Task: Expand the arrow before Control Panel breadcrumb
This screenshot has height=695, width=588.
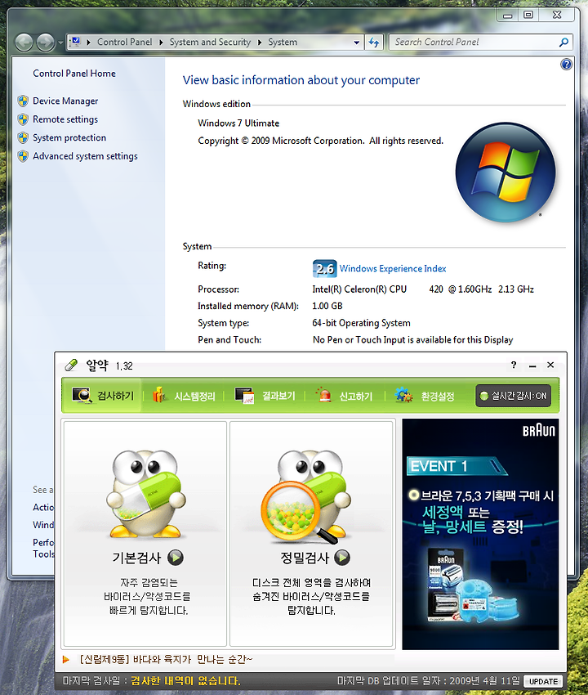Action: pos(88,42)
